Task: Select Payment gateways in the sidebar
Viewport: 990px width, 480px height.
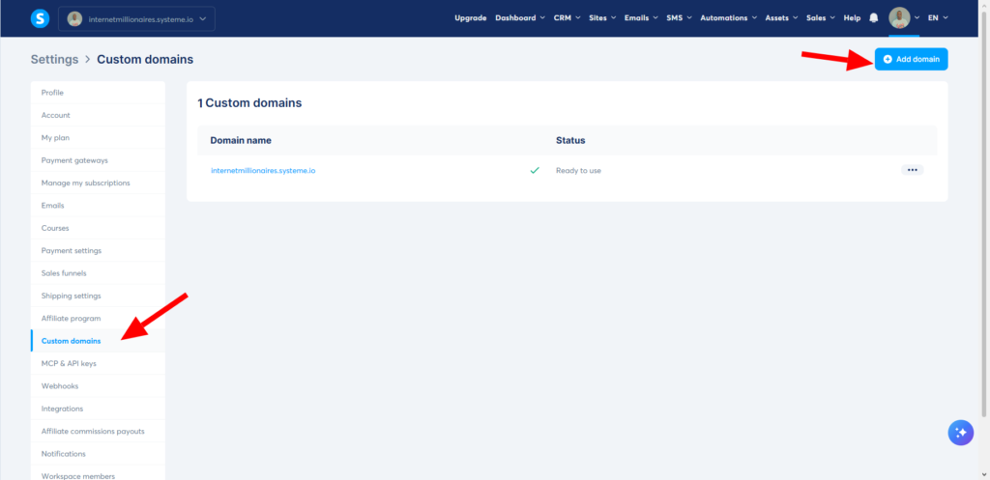Action: coord(74,160)
